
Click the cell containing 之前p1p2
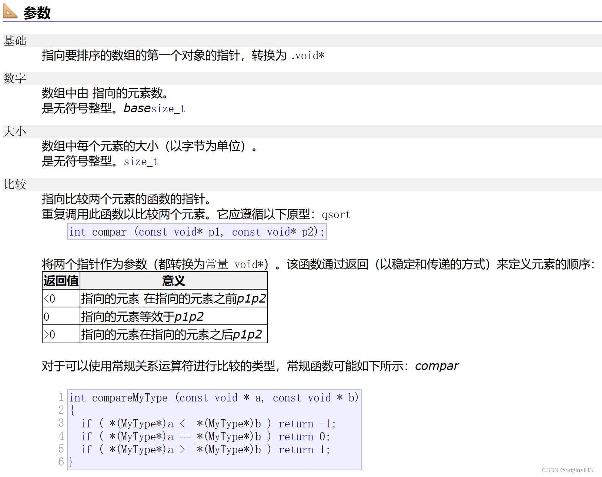click(x=174, y=298)
